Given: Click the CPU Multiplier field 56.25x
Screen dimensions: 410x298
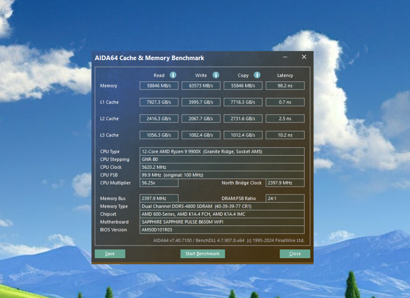Looking at the screenshot, I should click(x=159, y=182).
